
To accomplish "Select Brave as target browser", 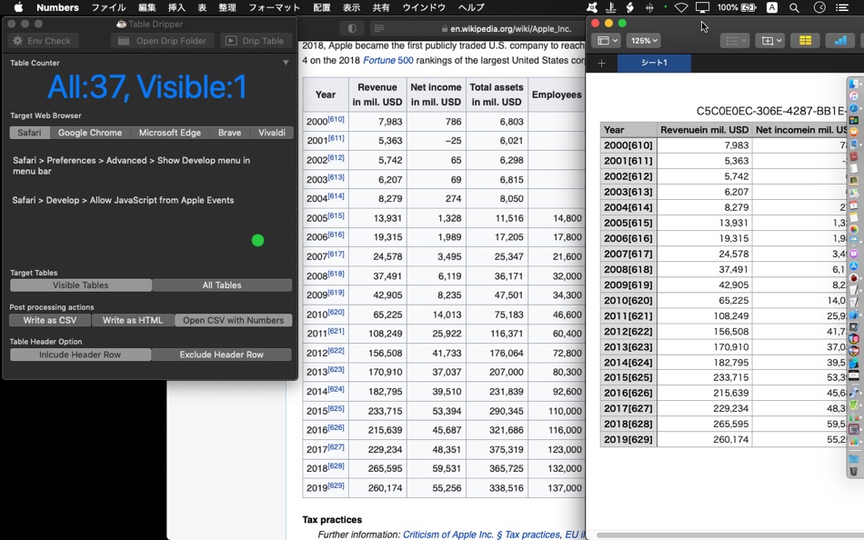I will 229,133.
